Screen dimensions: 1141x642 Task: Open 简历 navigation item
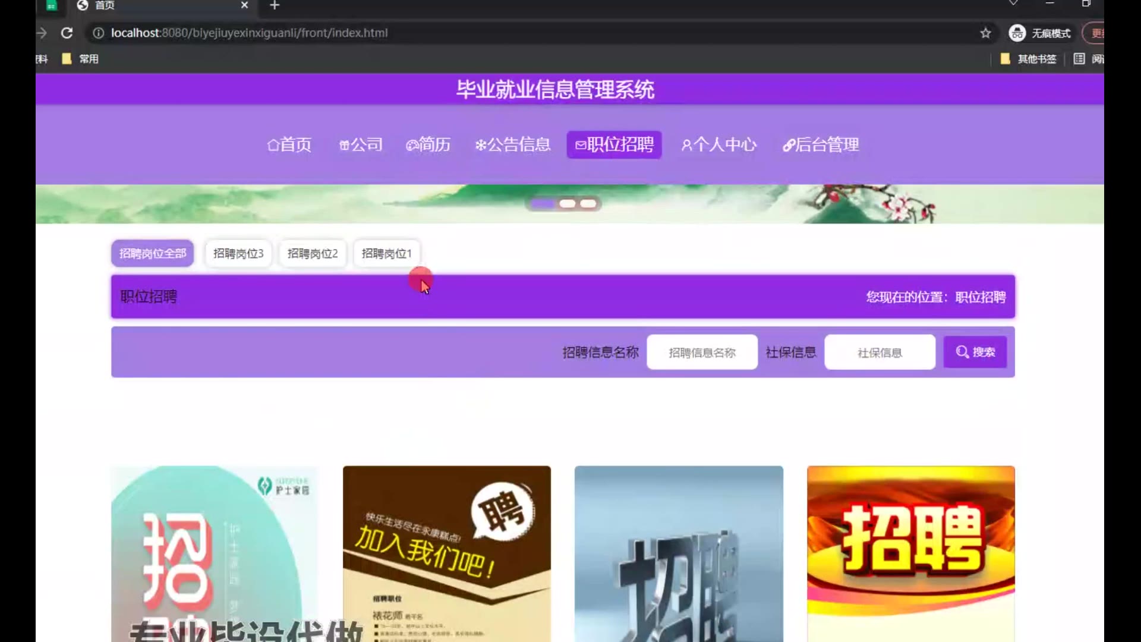[x=428, y=144]
